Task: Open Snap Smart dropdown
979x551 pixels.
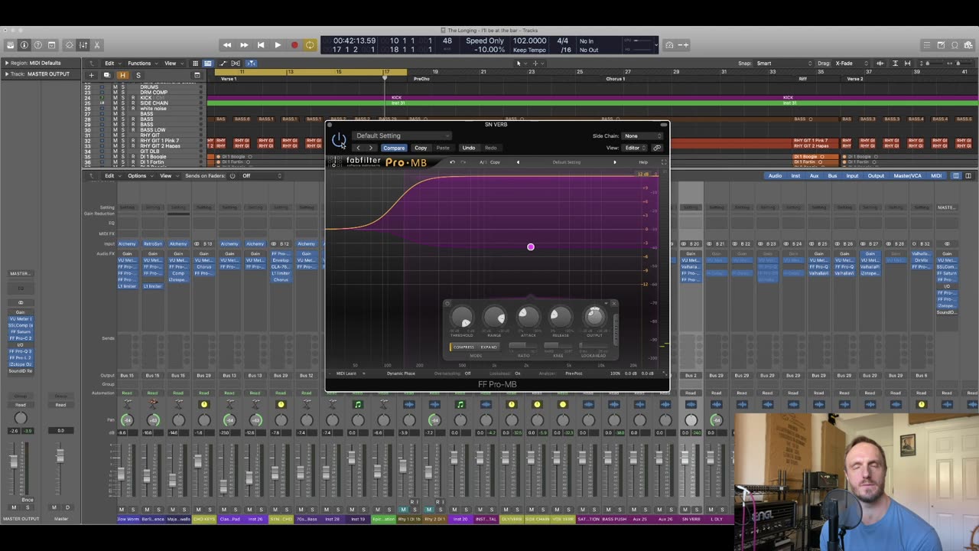Action: click(782, 64)
